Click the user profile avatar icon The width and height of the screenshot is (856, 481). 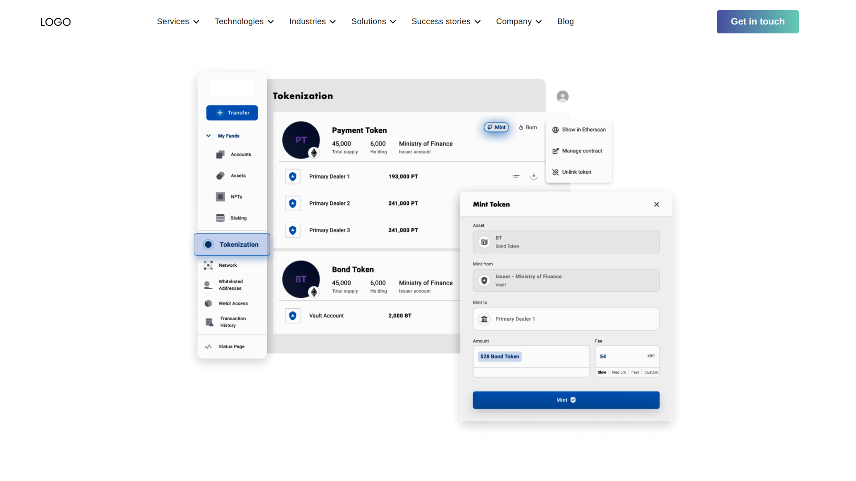pos(563,96)
